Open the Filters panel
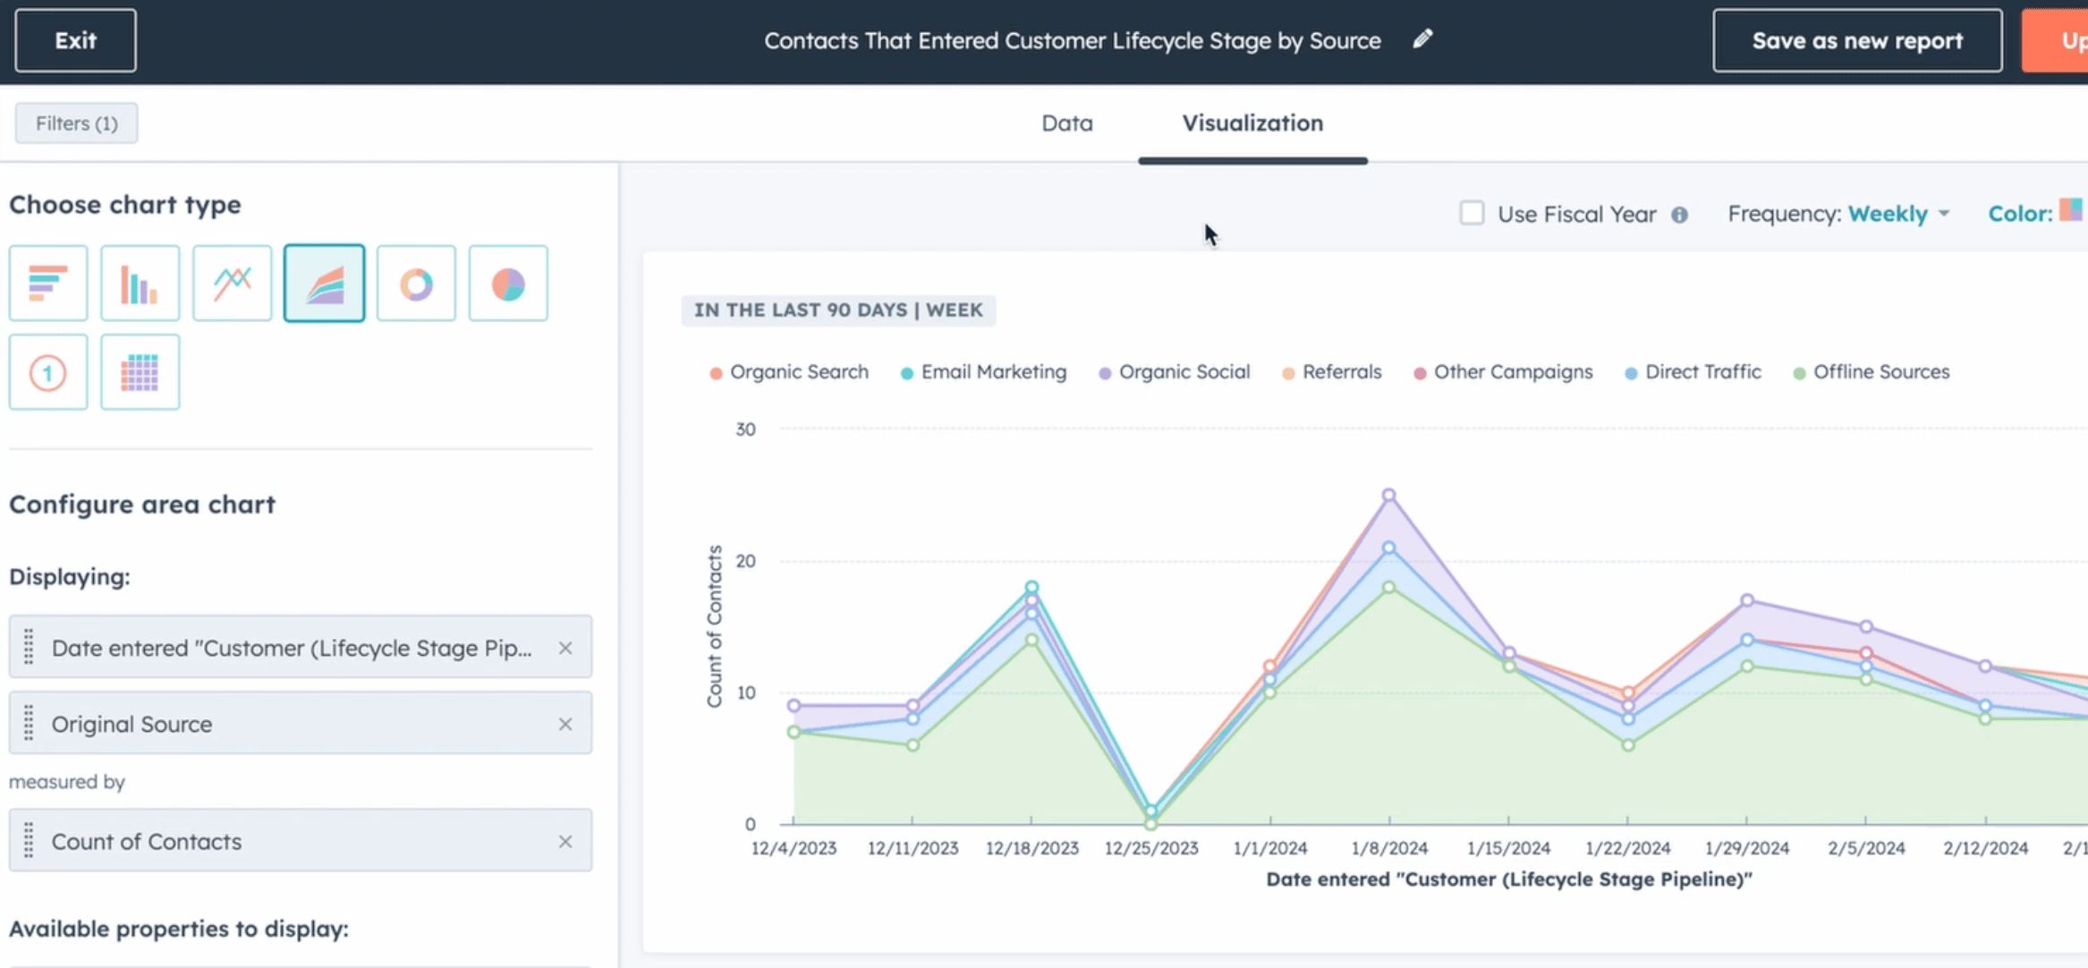This screenshot has height=968, width=2088. click(x=76, y=123)
